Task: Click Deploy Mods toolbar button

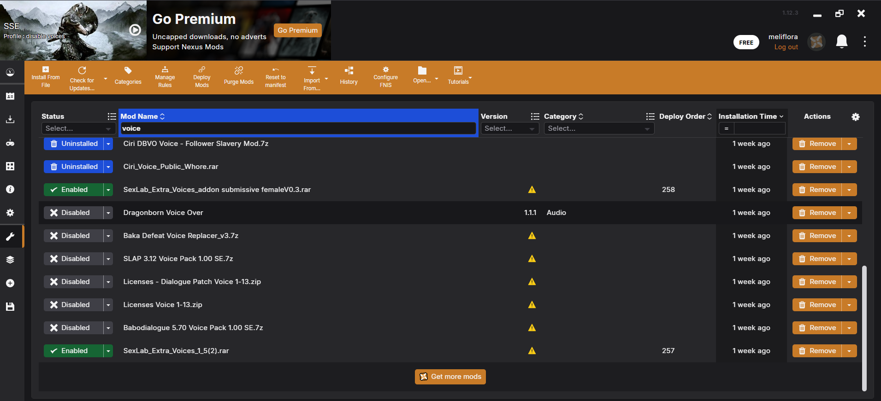Action: tap(202, 77)
